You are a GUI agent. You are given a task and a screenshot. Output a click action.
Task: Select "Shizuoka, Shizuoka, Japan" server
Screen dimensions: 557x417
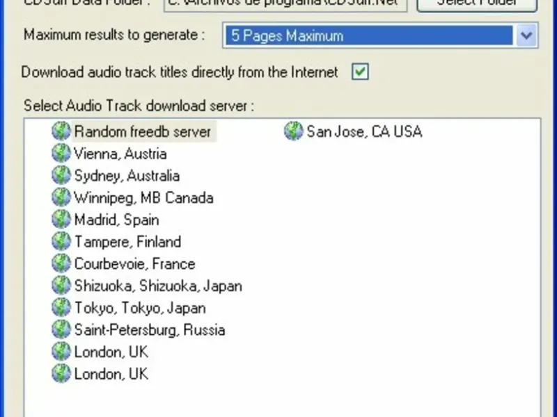(158, 286)
